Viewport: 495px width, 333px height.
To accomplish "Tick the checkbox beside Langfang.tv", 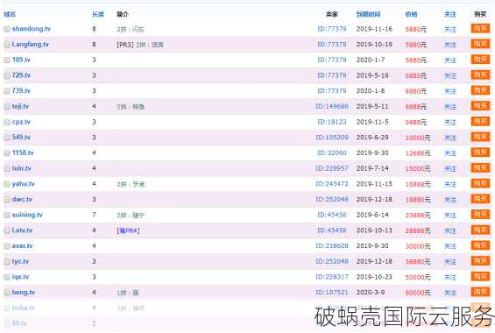I will pos(7,45).
